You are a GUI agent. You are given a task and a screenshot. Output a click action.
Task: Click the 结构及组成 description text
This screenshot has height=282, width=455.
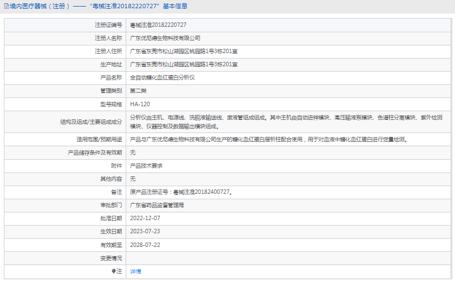tap(286, 122)
